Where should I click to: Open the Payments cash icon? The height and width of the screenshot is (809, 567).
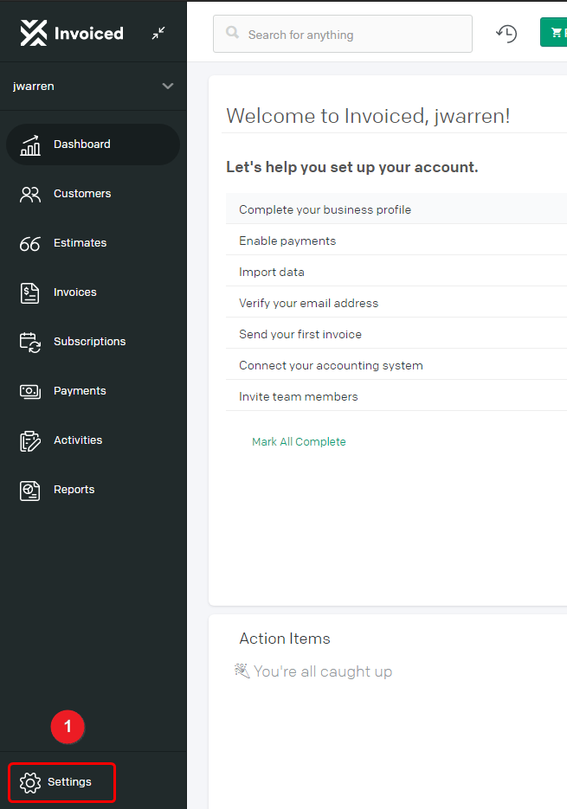click(x=30, y=392)
